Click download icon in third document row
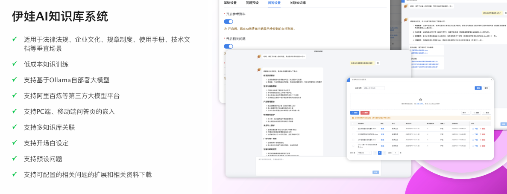 (x=473, y=140)
